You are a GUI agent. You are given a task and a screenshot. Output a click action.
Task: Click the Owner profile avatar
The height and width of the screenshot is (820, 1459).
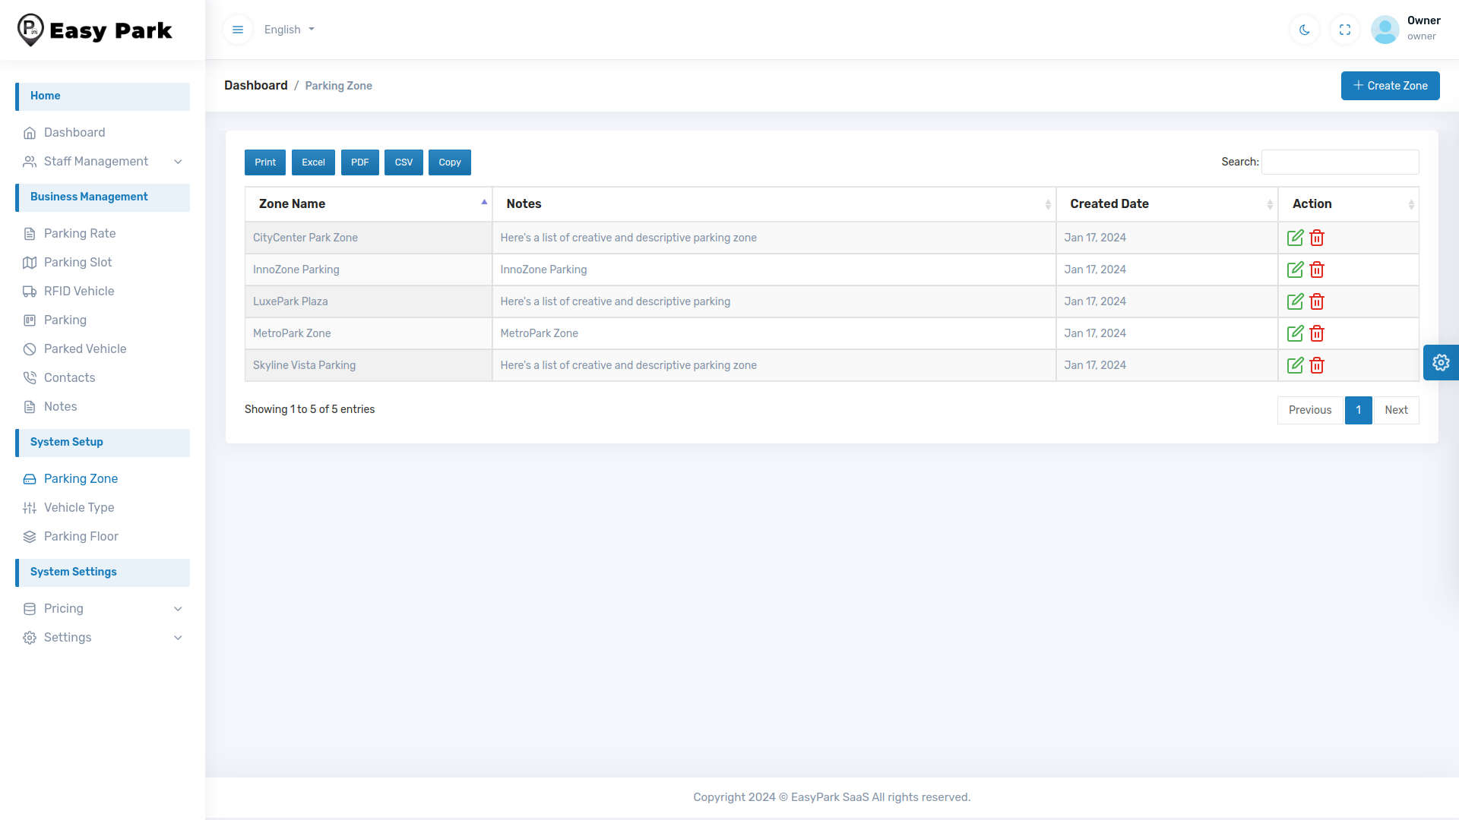pos(1385,30)
